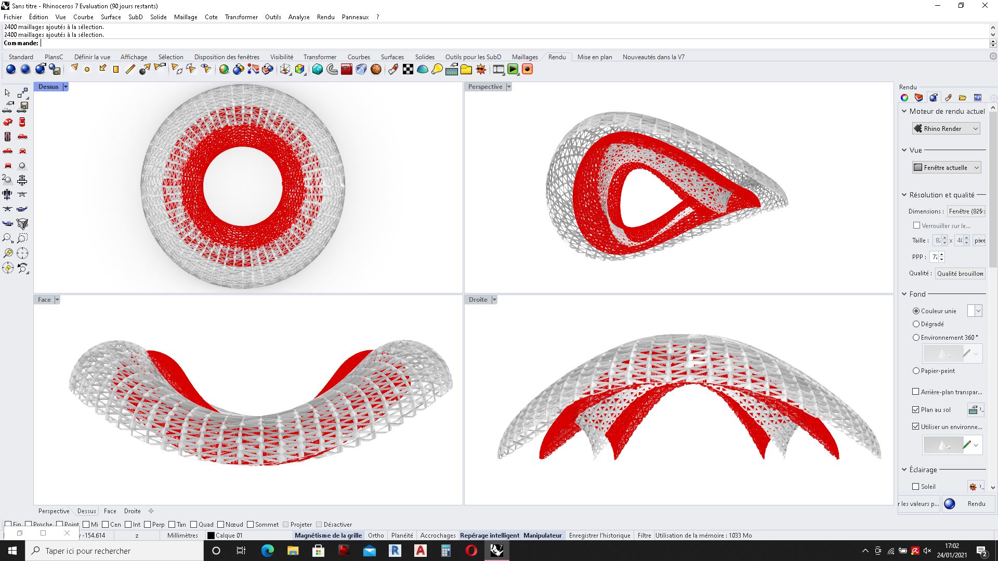
Task: Open the color wheel tab in Rendu panel
Action: click(904, 98)
